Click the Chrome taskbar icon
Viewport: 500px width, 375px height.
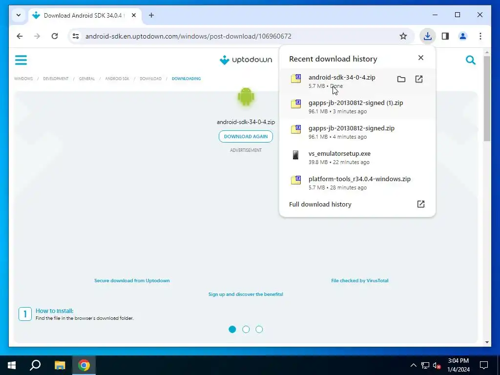[84, 365]
